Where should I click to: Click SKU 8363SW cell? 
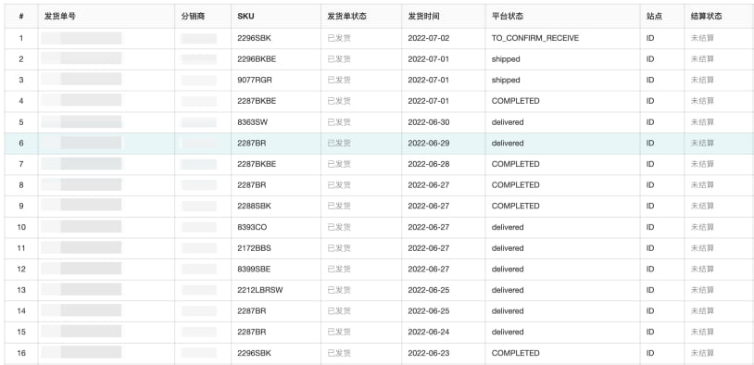point(253,122)
